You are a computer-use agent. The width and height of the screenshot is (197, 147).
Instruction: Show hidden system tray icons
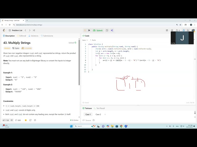click(167, 126)
